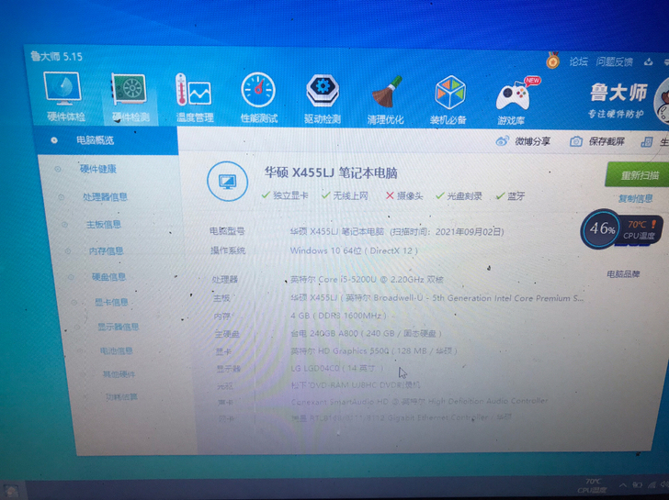This screenshot has width=669, height=500.
Task: Select 电池信息 in sidebar
Action: click(x=117, y=350)
